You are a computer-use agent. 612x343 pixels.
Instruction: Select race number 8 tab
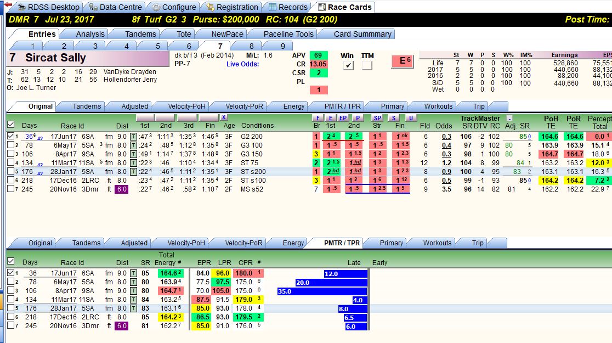coord(251,46)
